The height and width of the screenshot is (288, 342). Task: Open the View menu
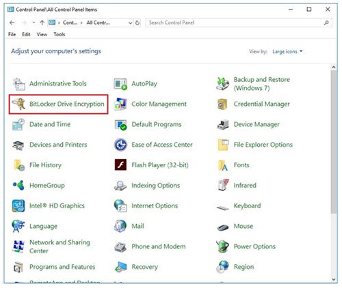pyautogui.click(x=42, y=34)
